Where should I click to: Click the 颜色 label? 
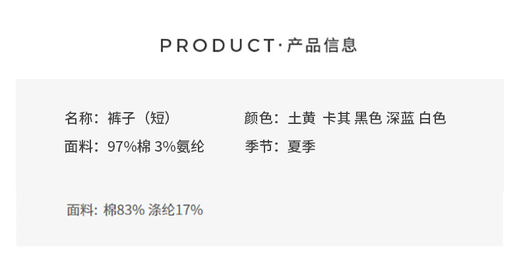coord(258,119)
